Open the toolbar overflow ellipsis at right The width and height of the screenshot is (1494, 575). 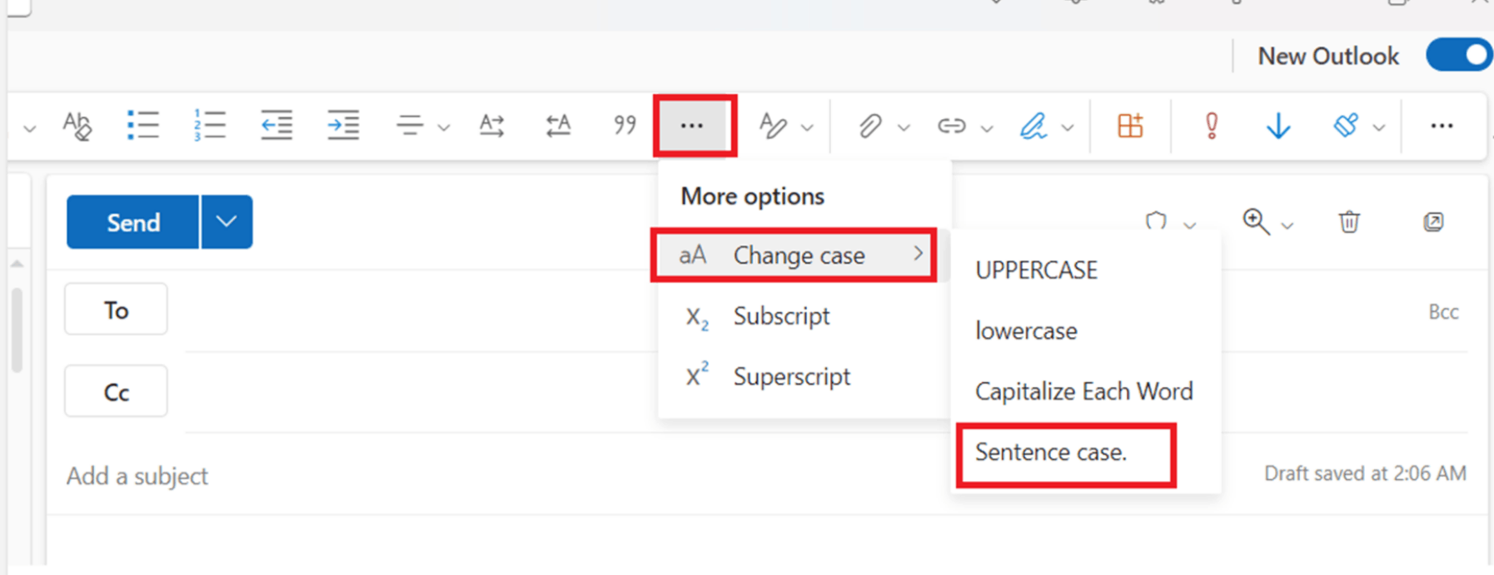coord(1442,126)
